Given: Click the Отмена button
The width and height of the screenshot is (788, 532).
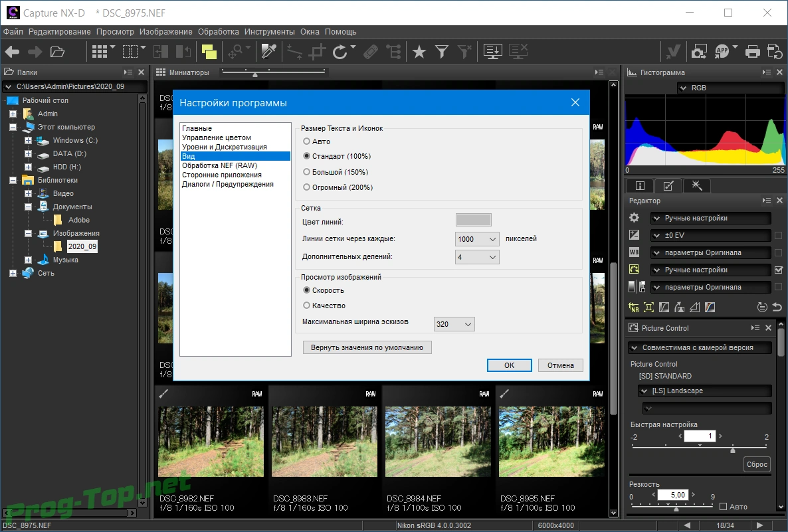Looking at the screenshot, I should (x=560, y=365).
